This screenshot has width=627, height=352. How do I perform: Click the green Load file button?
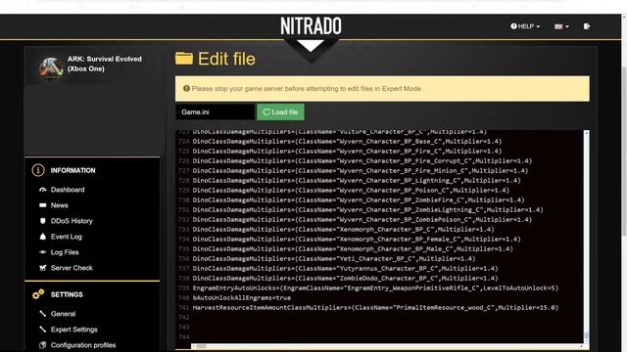tap(280, 112)
